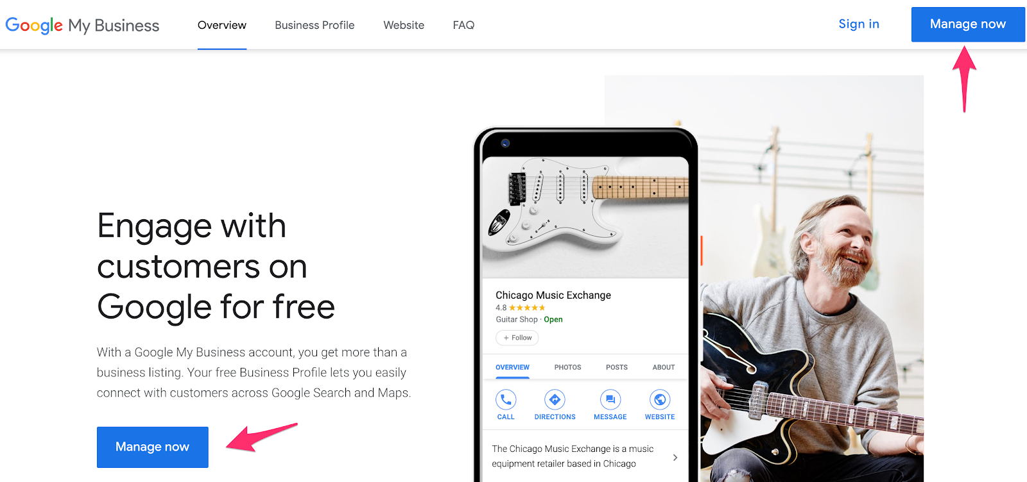
Task: Tap the Website globe icon
Action: coord(660,400)
